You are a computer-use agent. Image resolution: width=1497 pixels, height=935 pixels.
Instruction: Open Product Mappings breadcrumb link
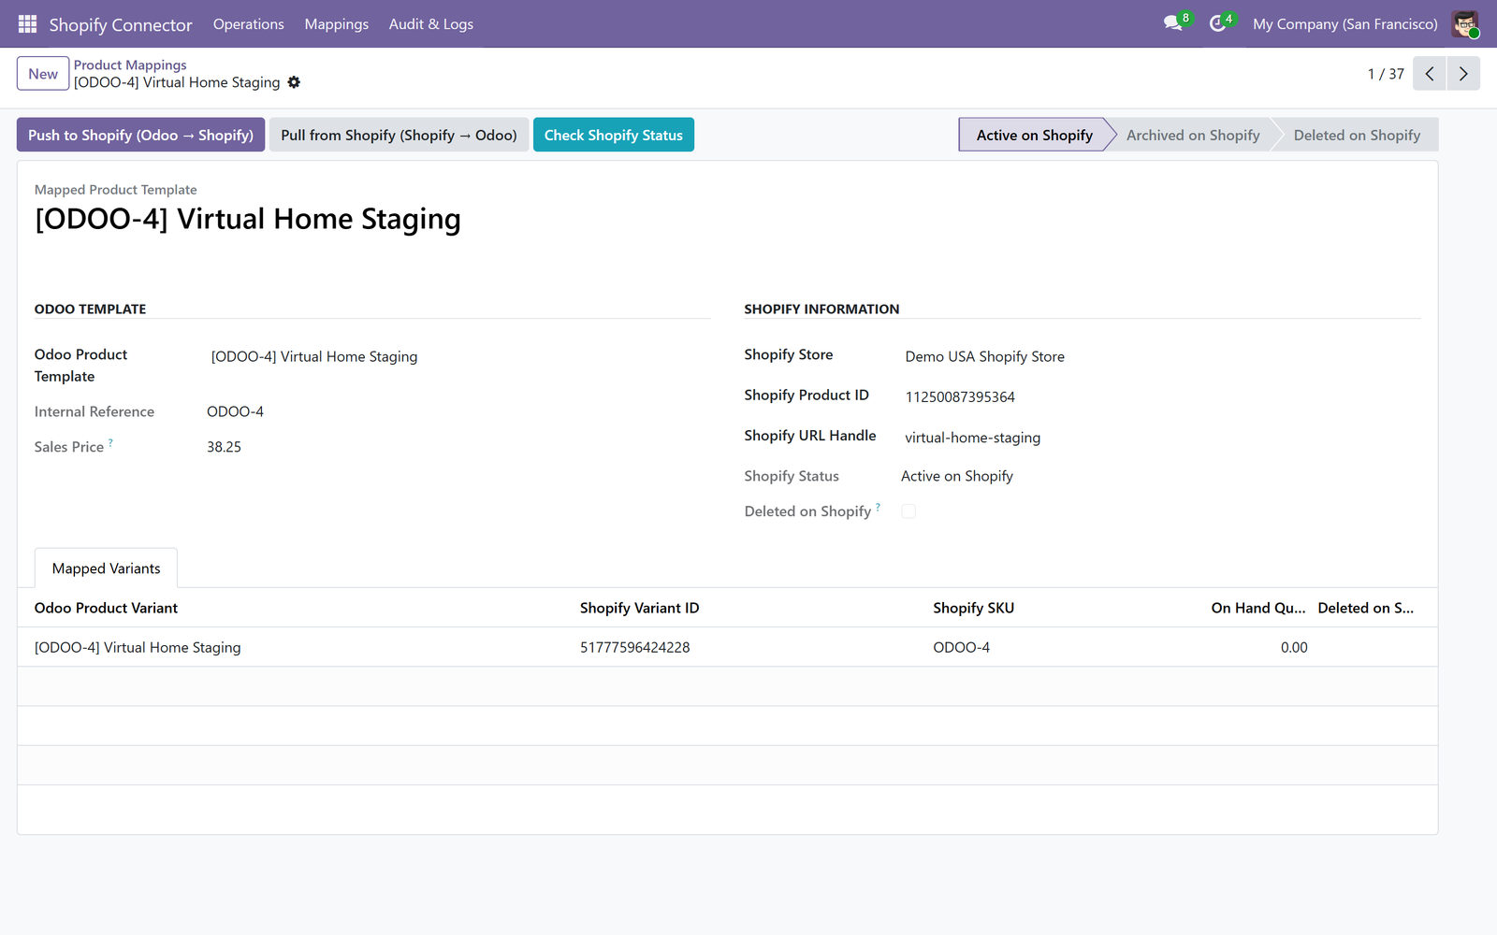coord(130,65)
